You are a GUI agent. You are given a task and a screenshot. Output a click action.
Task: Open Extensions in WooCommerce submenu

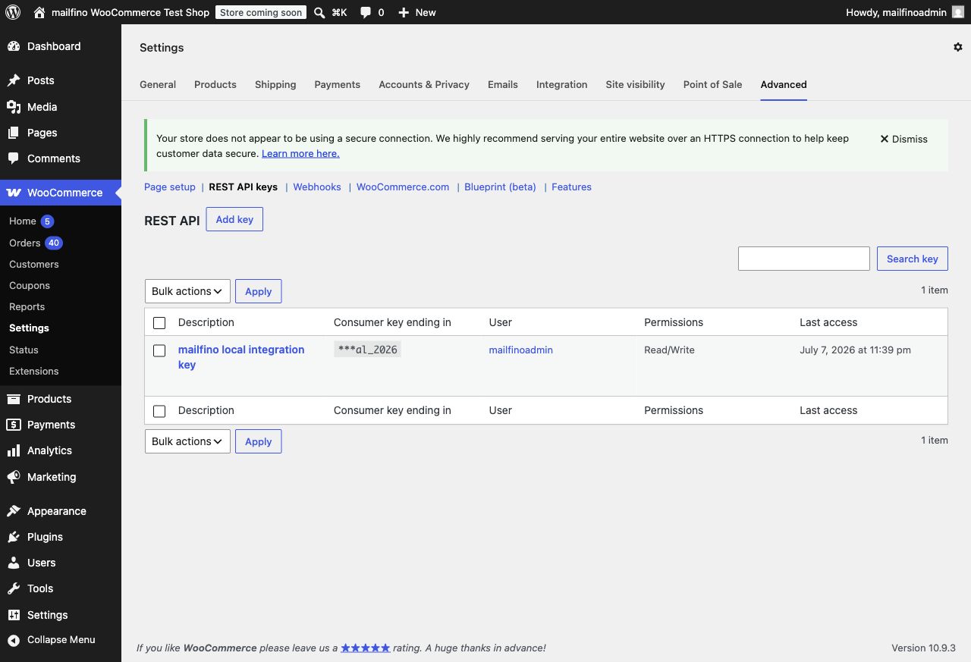[x=34, y=371]
